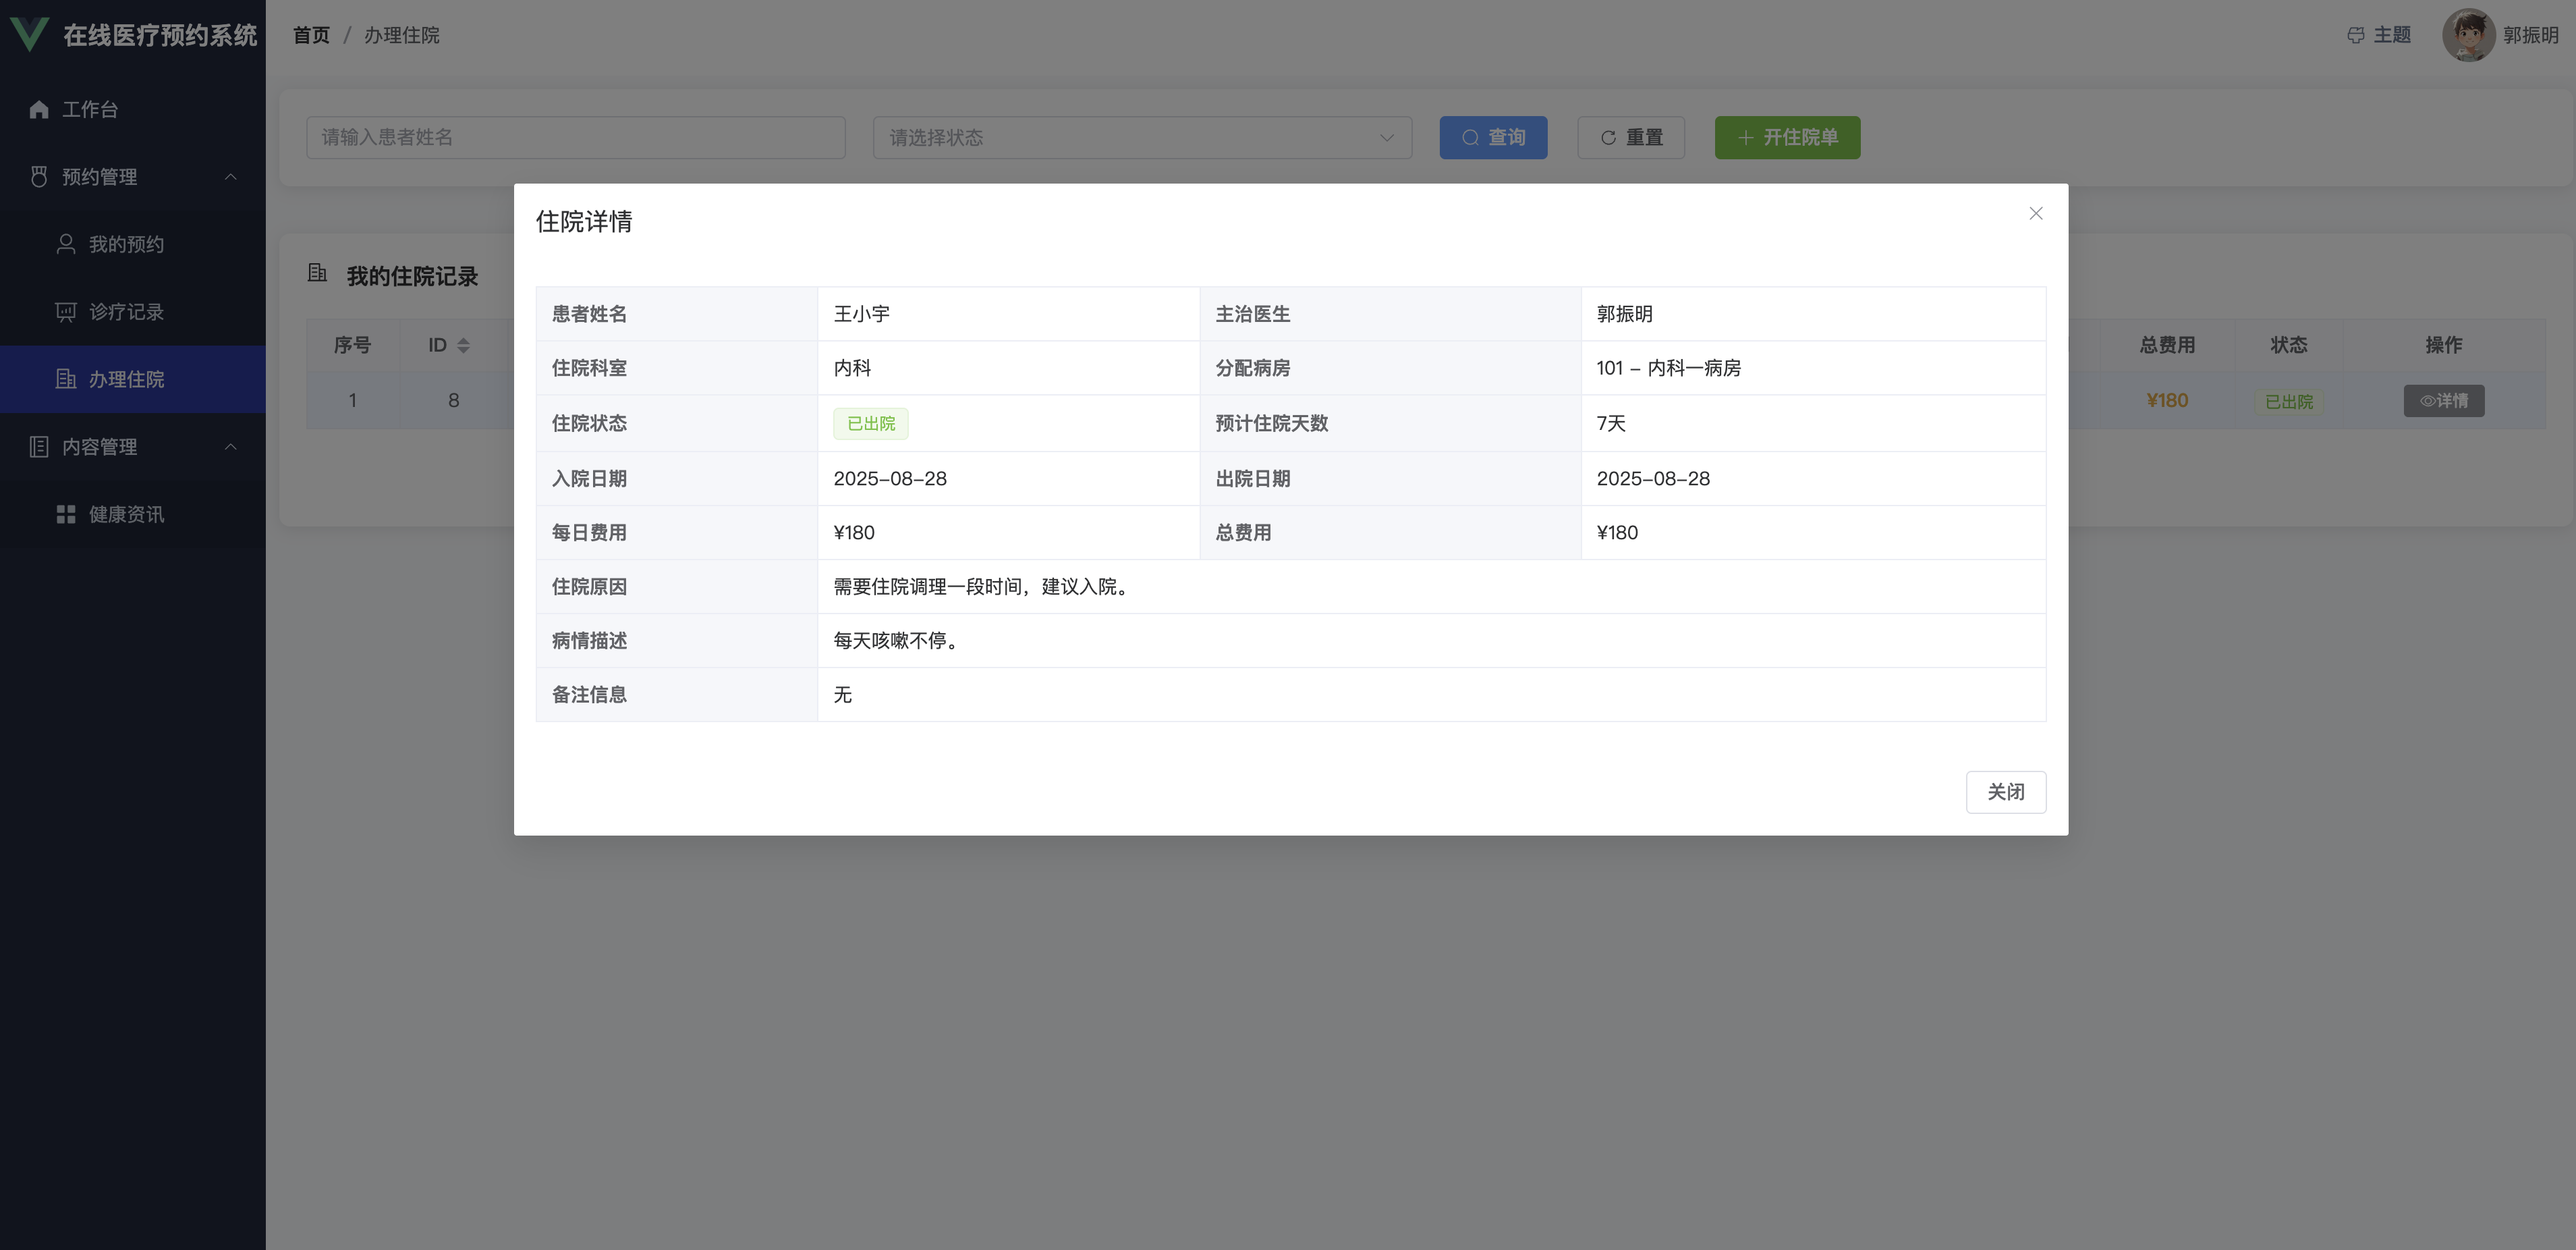The height and width of the screenshot is (1250, 2576).
Task: Open the 请选择状态 dropdown
Action: 1142,138
